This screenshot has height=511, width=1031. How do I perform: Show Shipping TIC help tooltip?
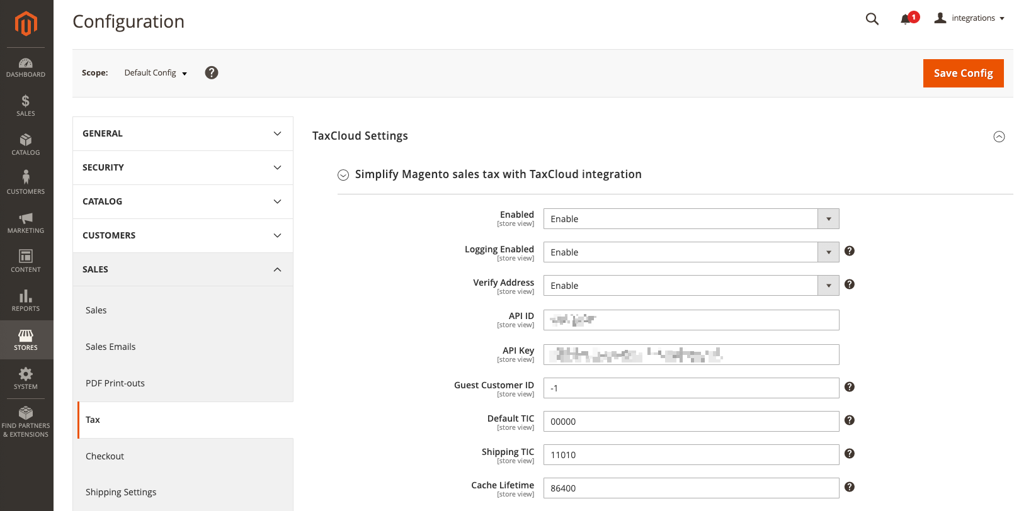(850, 454)
